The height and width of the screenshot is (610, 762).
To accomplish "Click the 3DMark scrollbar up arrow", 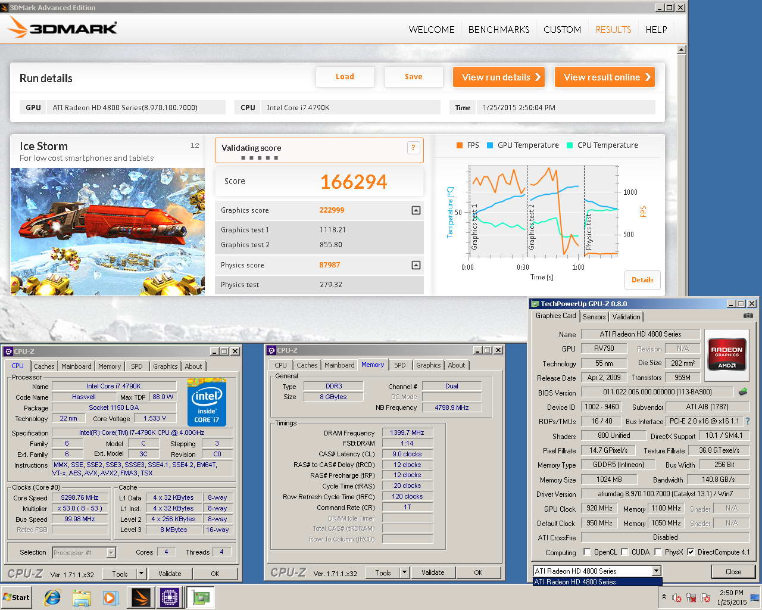I will click(x=682, y=49).
